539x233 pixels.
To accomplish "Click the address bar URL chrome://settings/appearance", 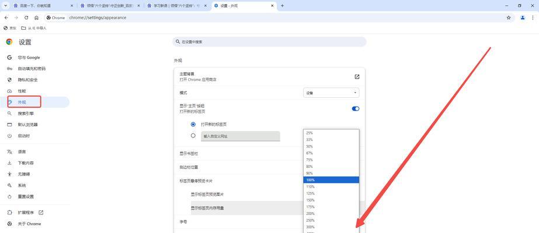I will pyautogui.click(x=98, y=17).
